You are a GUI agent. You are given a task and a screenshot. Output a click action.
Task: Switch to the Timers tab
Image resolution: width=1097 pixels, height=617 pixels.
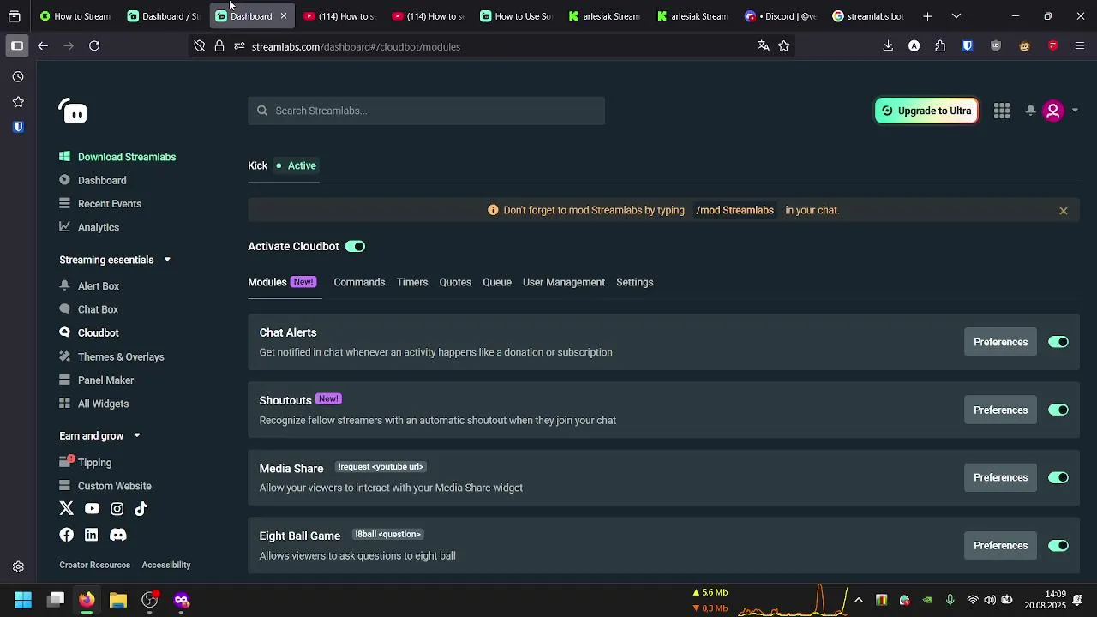[x=411, y=282]
